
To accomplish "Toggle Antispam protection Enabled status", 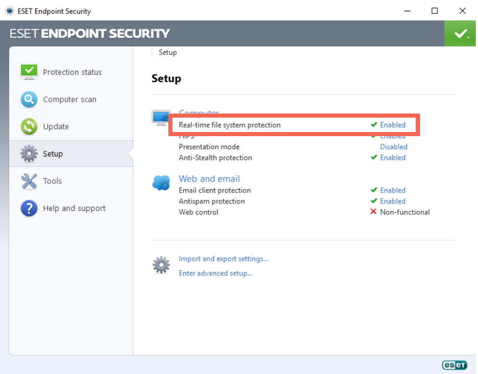I will click(x=393, y=201).
